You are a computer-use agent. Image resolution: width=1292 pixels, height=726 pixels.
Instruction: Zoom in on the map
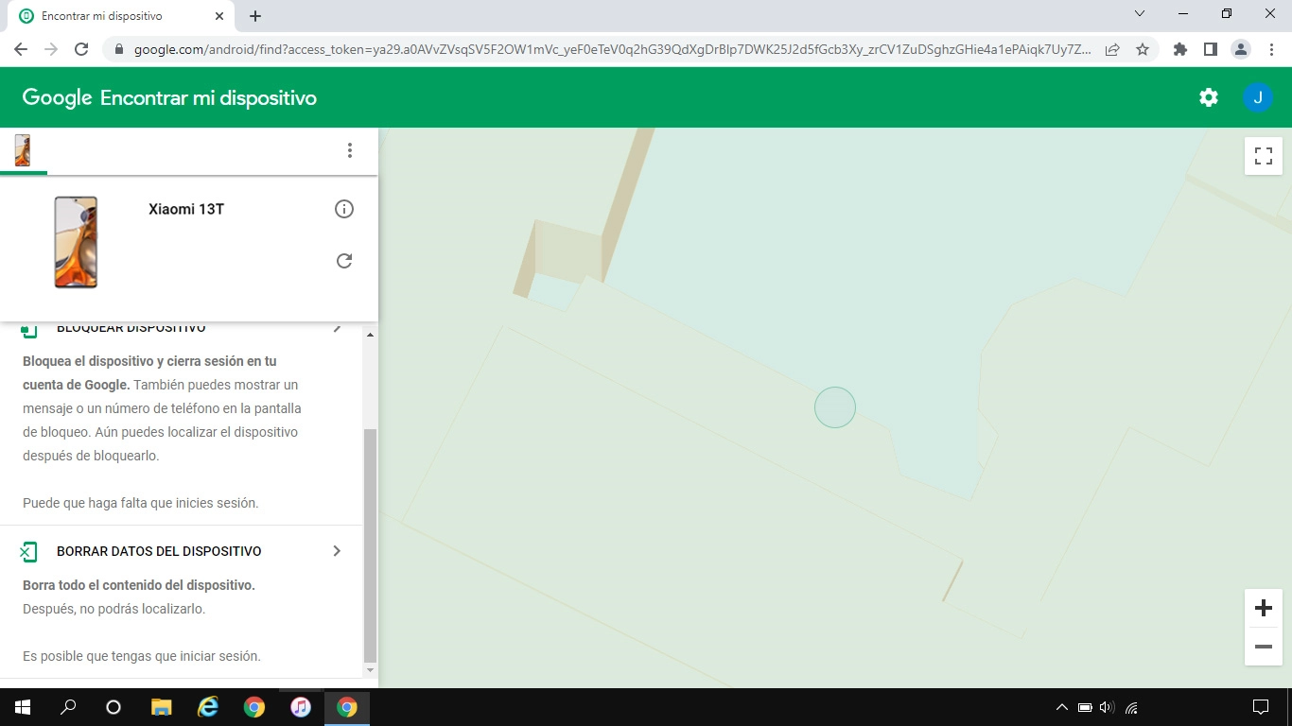point(1263,608)
